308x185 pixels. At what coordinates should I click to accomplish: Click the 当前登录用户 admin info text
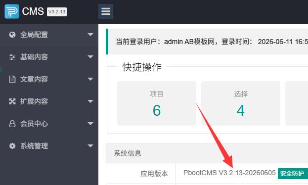[x=212, y=42]
